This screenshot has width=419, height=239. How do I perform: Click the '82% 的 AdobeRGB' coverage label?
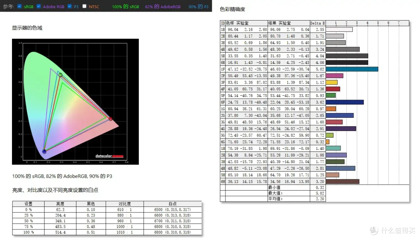pyautogui.click(x=163, y=7)
